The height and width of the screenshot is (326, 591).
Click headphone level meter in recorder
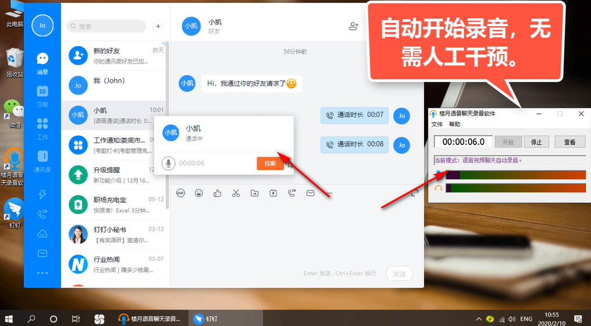coord(515,187)
